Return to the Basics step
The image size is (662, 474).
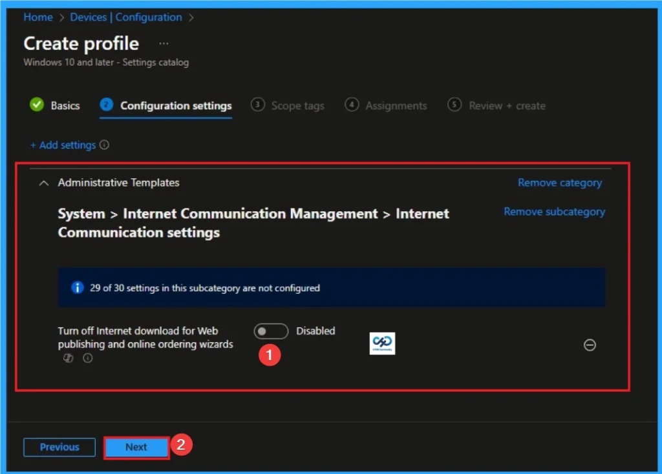[64, 105]
